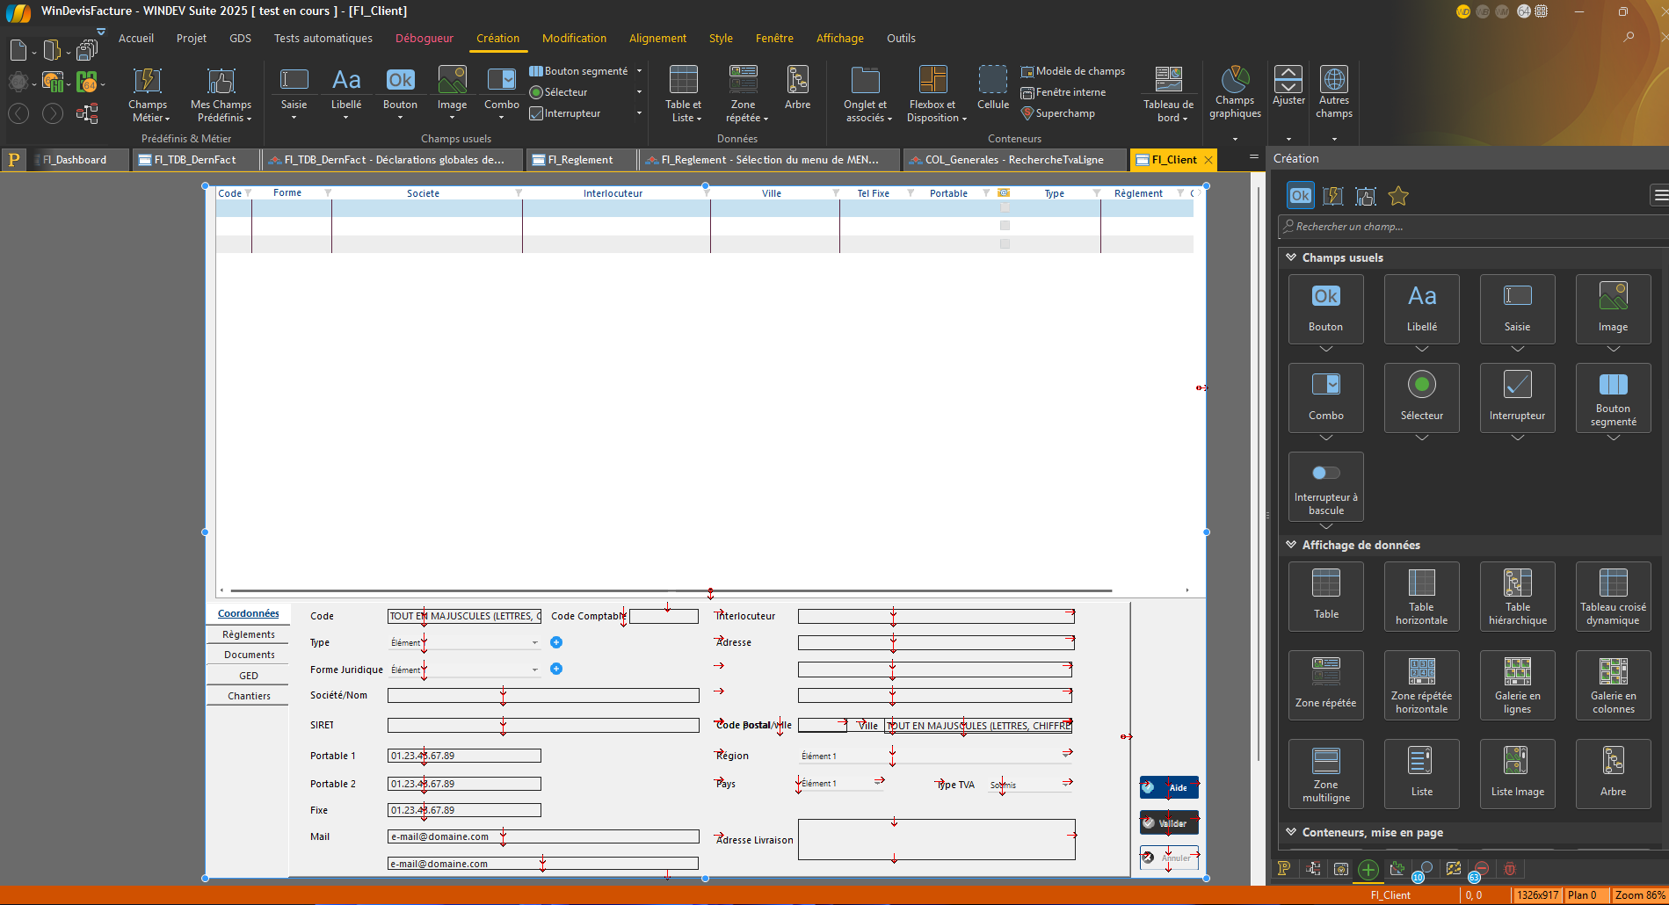Select the Liste Image control

click(1517, 773)
